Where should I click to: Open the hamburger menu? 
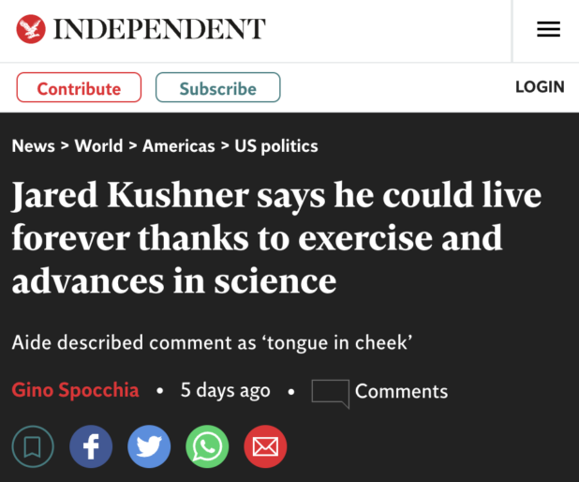(x=548, y=30)
